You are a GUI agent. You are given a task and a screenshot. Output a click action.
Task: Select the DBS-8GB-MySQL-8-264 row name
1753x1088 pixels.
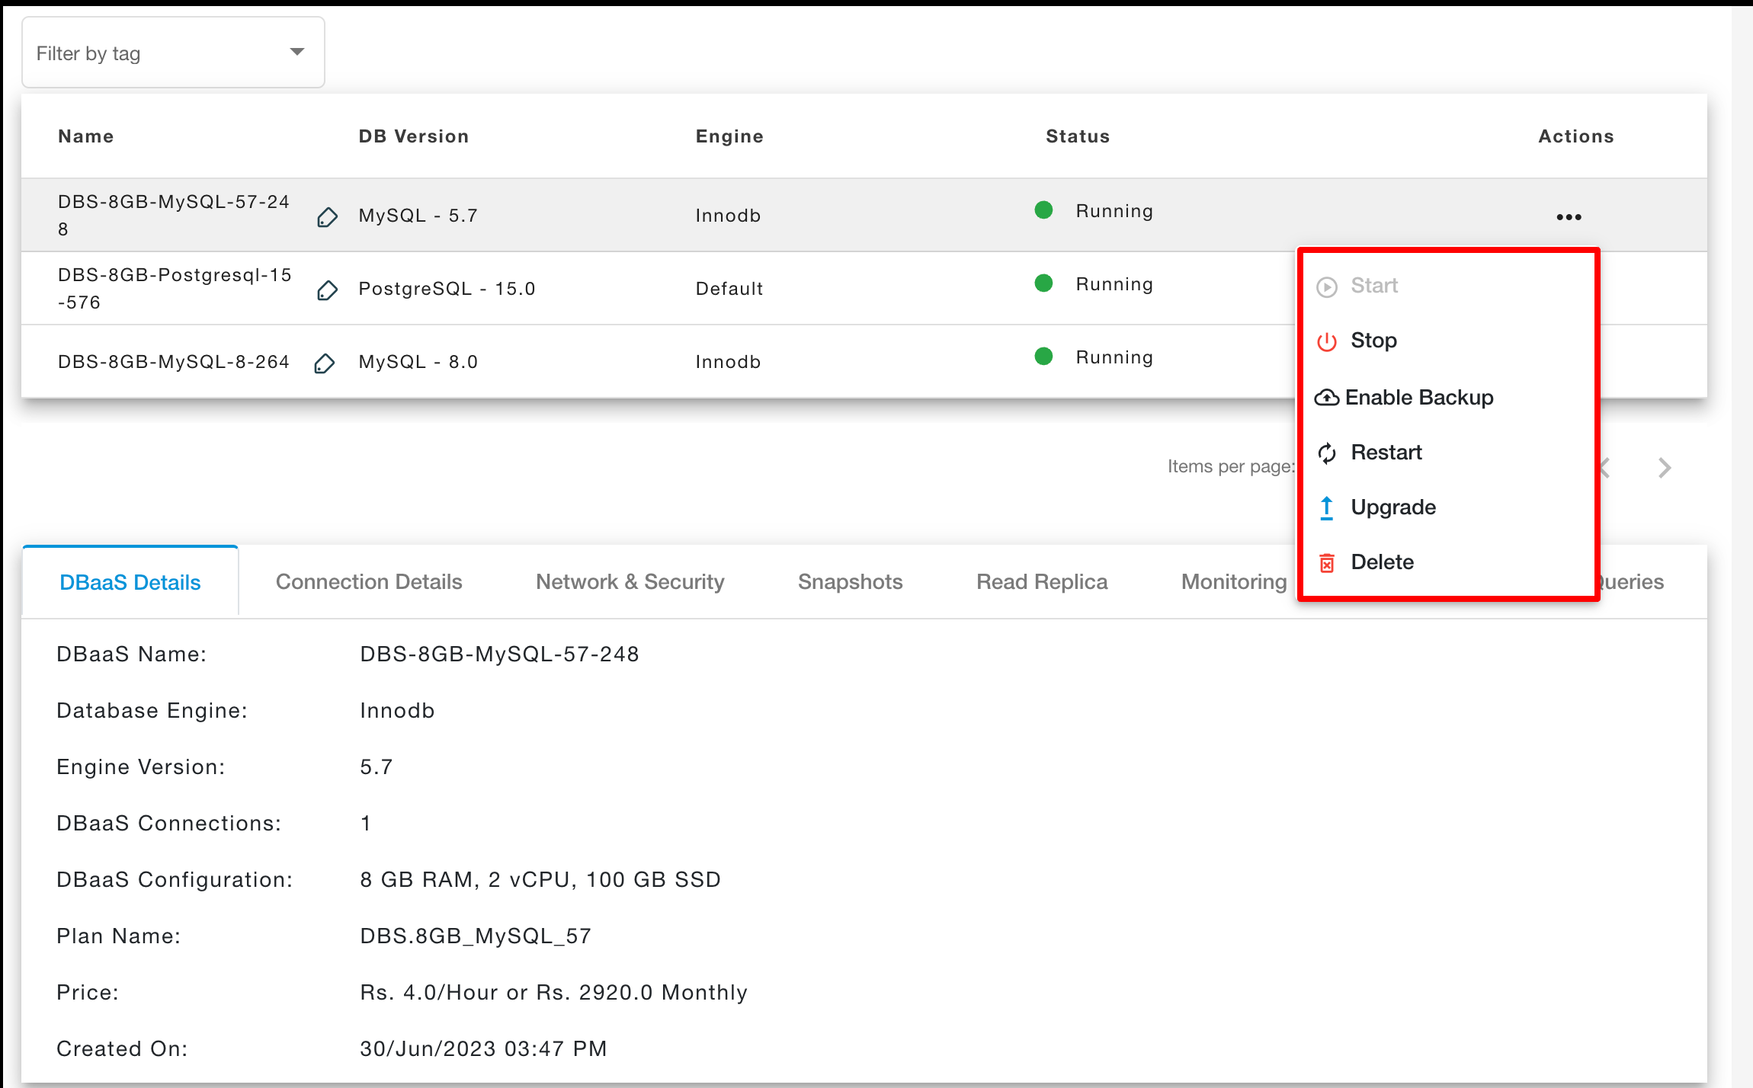(174, 362)
